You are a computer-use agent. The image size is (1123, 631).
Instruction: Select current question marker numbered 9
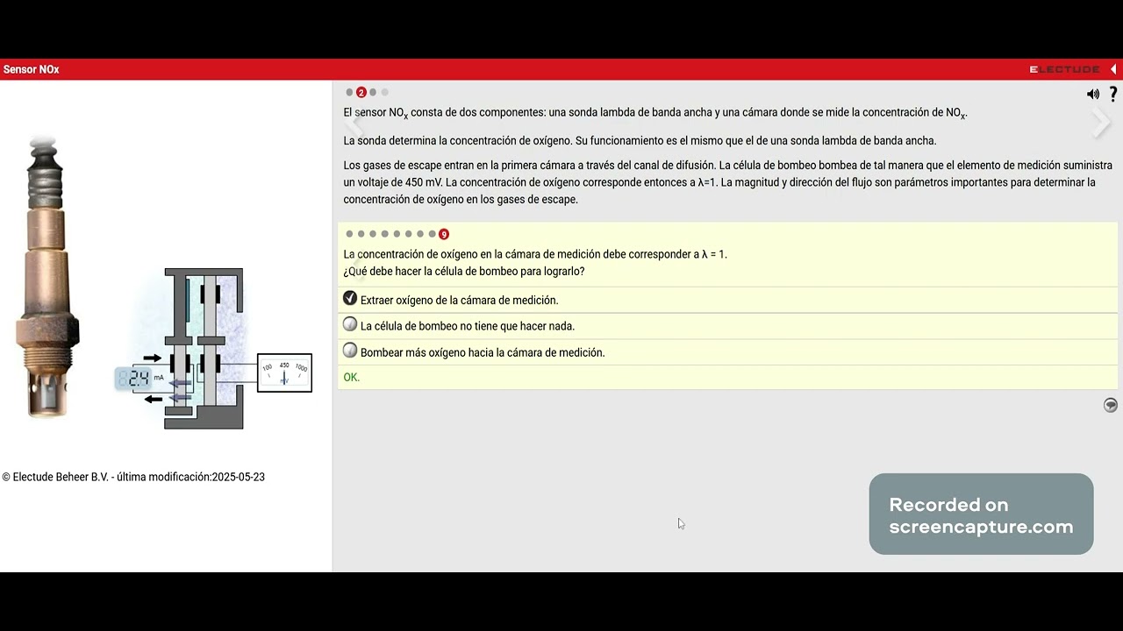pyautogui.click(x=444, y=234)
